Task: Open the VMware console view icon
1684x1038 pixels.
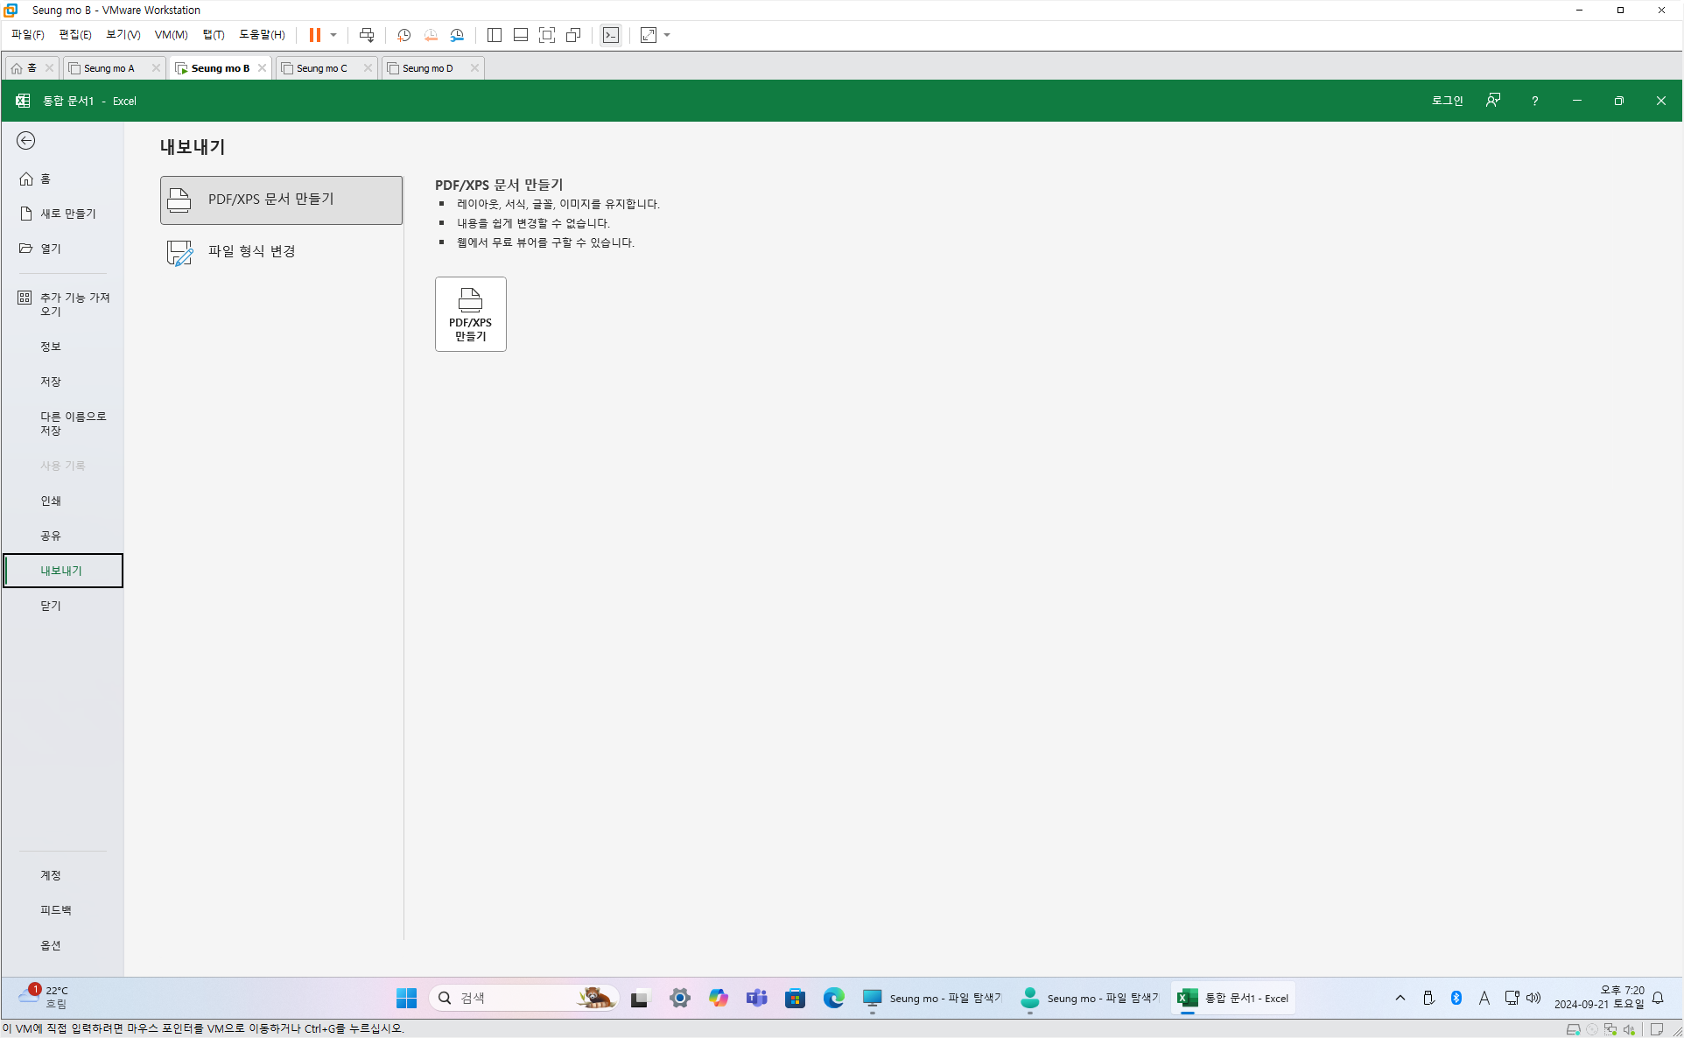Action: tap(611, 35)
